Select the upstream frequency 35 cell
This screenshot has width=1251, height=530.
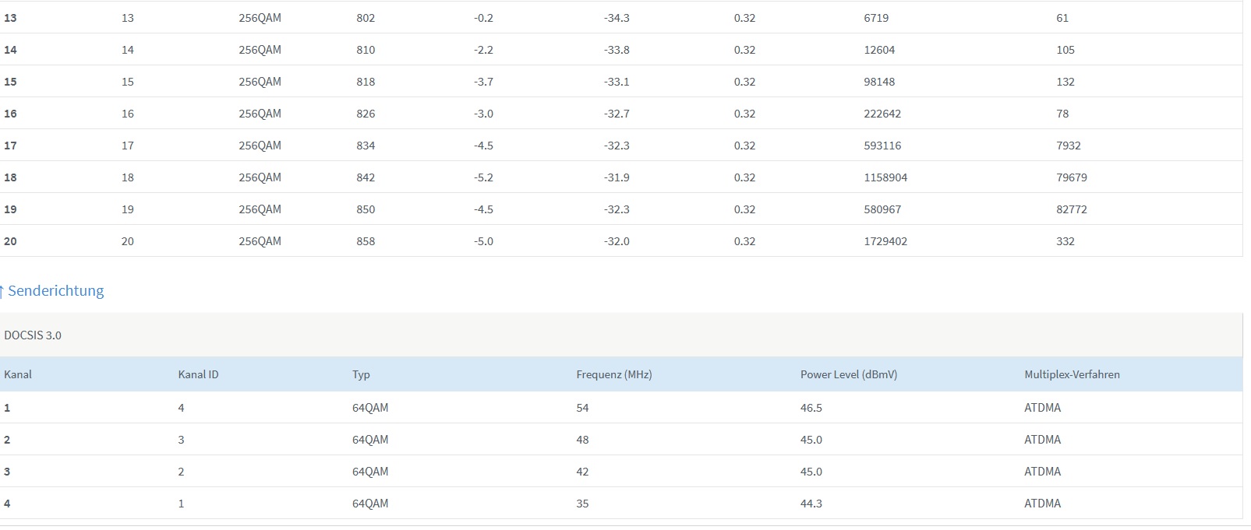(x=582, y=504)
